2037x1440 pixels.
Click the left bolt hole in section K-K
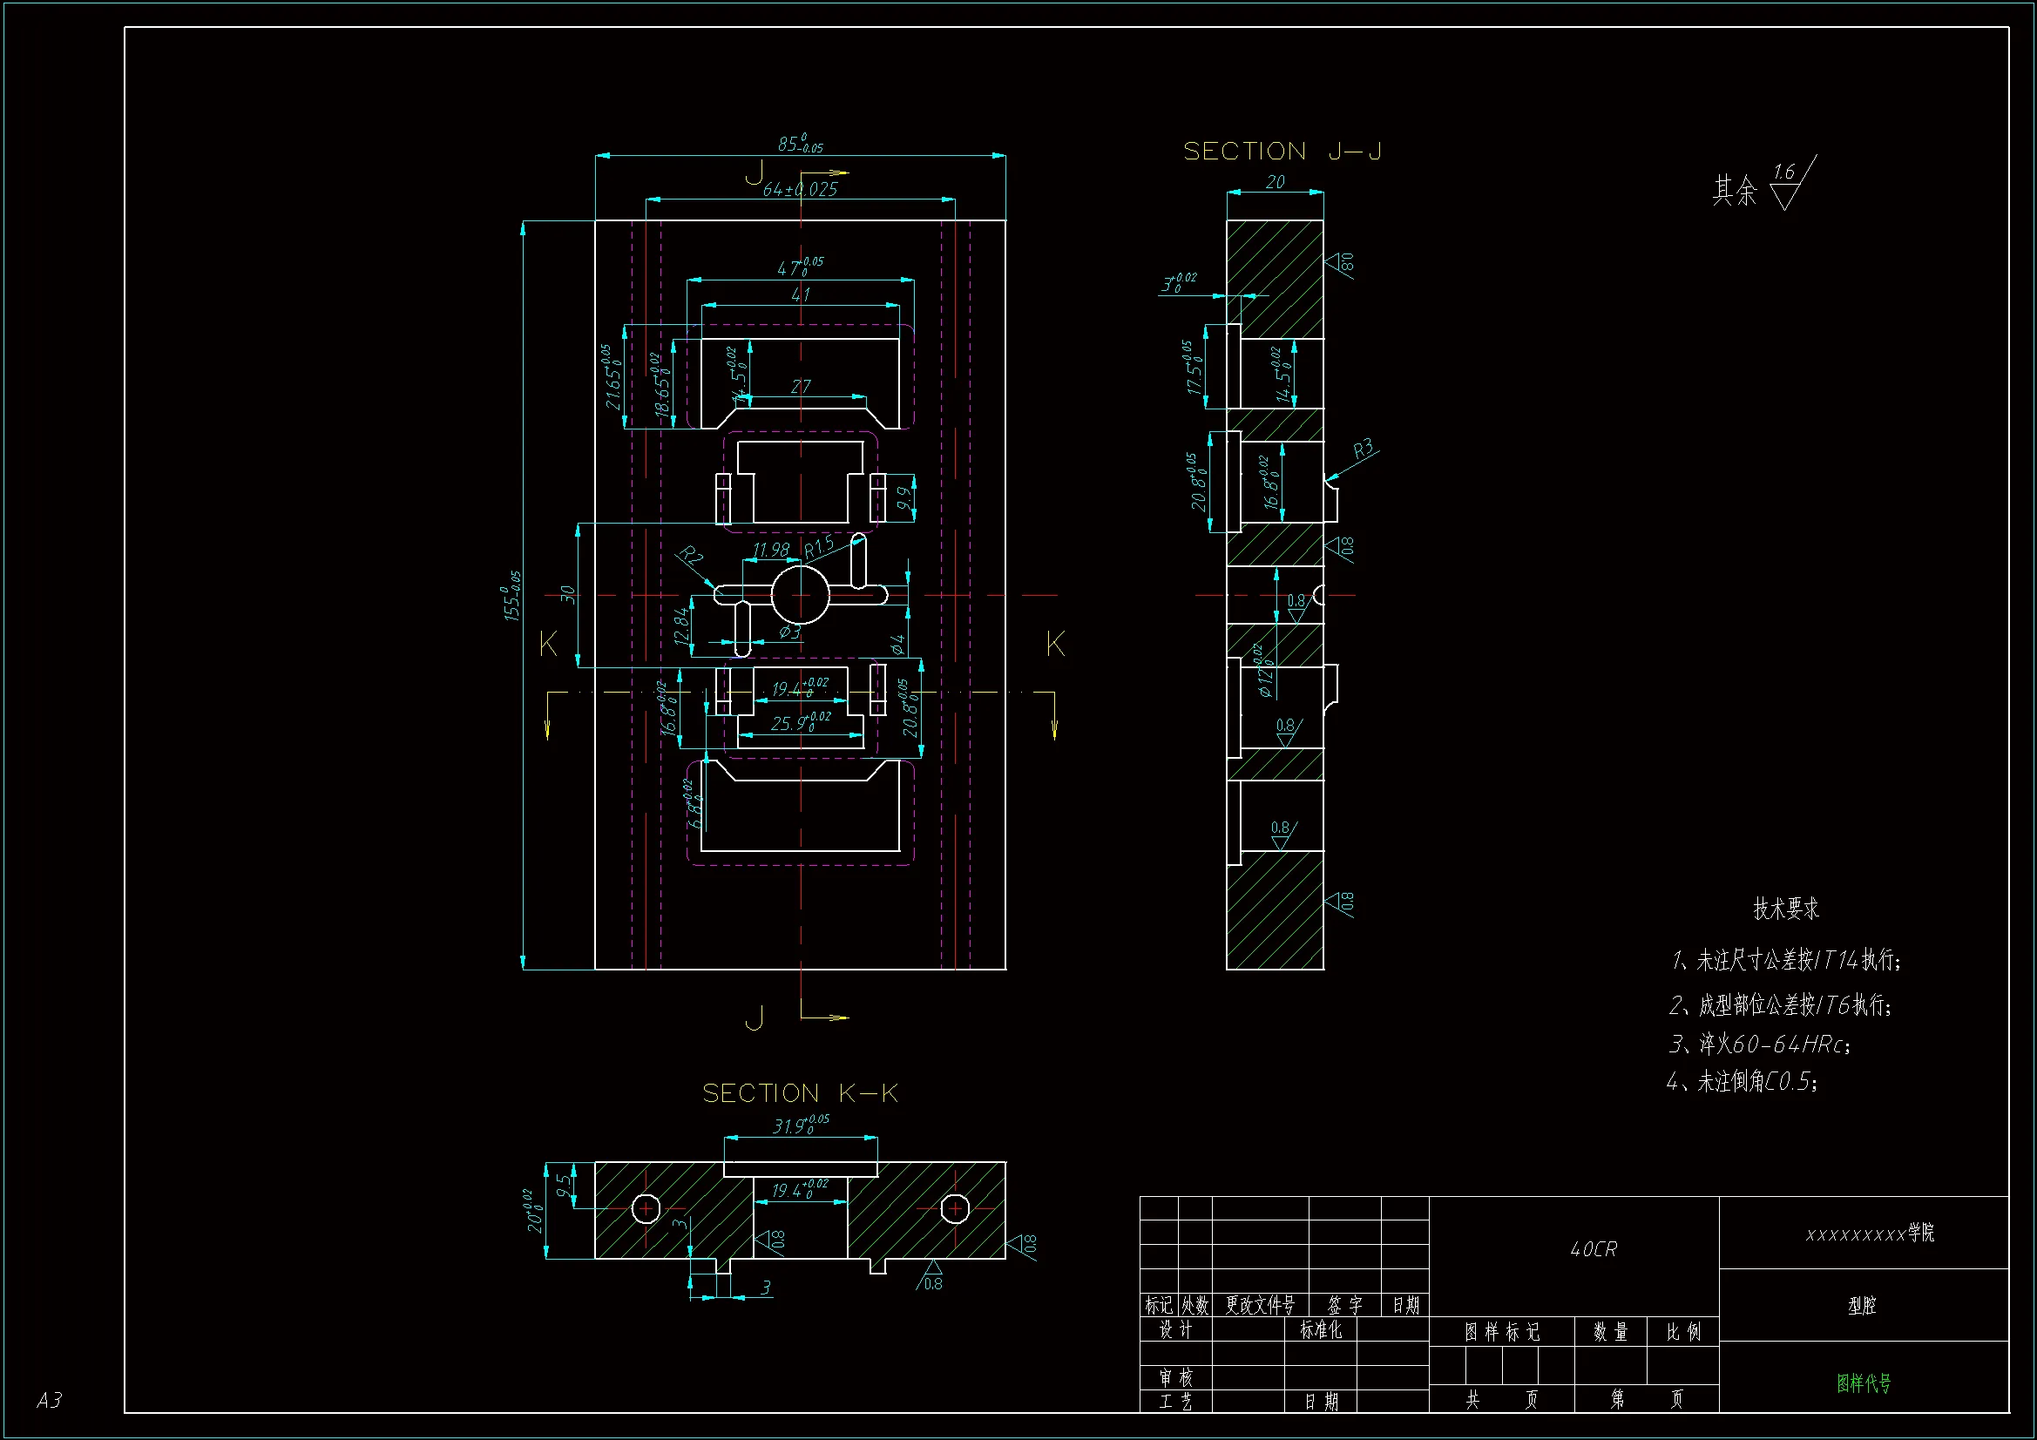(646, 1208)
